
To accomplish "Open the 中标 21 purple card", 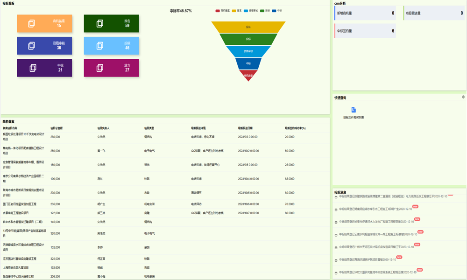I will [44, 68].
